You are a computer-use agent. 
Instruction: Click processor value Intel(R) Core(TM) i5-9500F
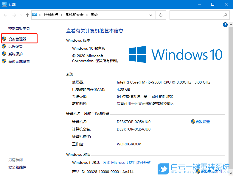[164, 82]
